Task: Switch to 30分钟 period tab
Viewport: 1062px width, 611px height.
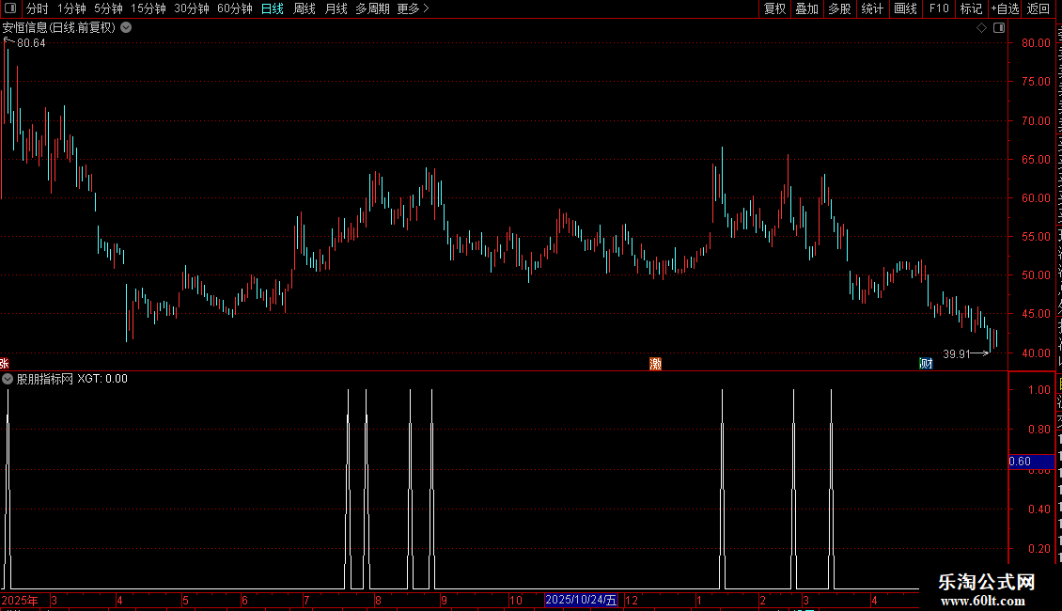Action: click(x=192, y=8)
